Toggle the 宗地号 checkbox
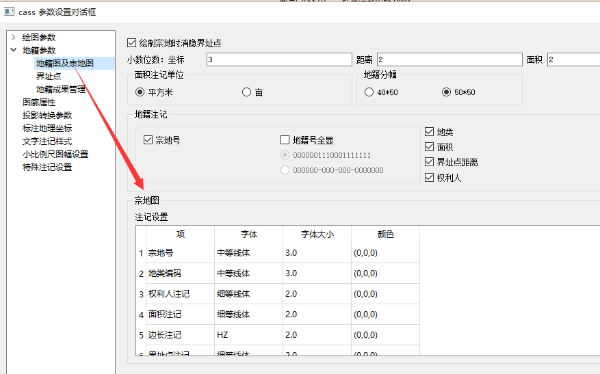 148,140
